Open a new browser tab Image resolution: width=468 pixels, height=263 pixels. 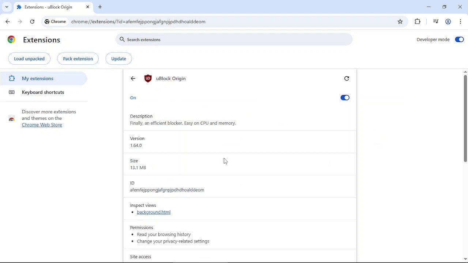point(100,7)
